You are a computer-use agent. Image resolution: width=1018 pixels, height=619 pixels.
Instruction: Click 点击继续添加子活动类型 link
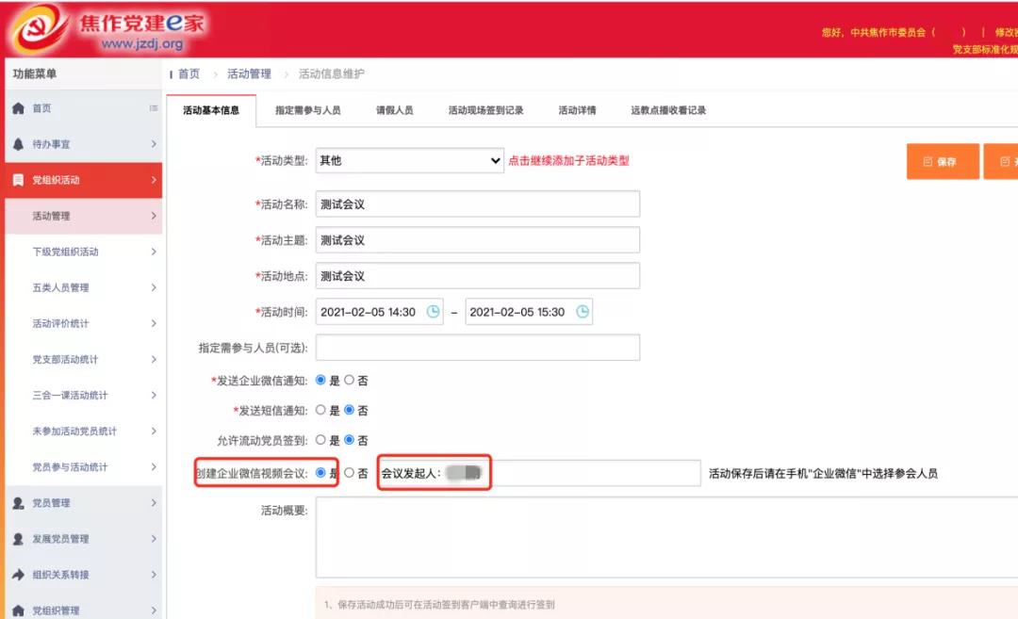click(x=568, y=160)
